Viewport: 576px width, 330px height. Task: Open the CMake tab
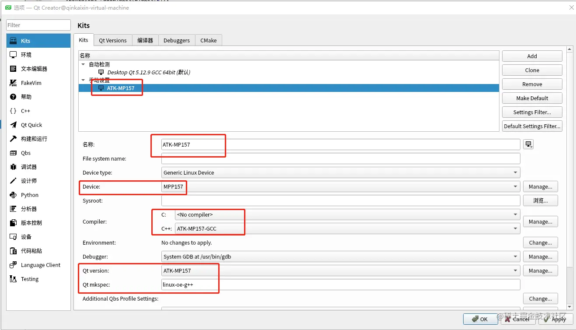pos(209,40)
